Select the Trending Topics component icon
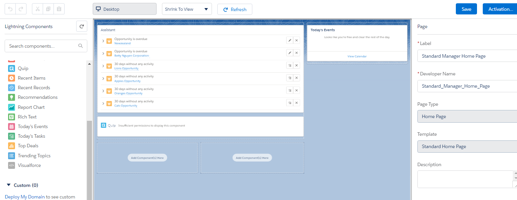Viewport: 517px width, 200px height. (12, 156)
